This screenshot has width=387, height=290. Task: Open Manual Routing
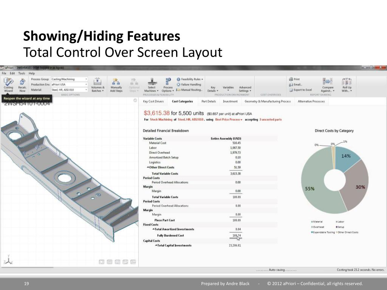click(x=189, y=90)
